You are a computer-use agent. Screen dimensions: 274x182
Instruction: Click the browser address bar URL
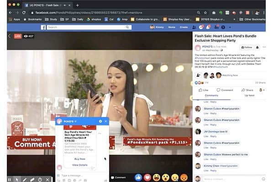tap(89, 13)
